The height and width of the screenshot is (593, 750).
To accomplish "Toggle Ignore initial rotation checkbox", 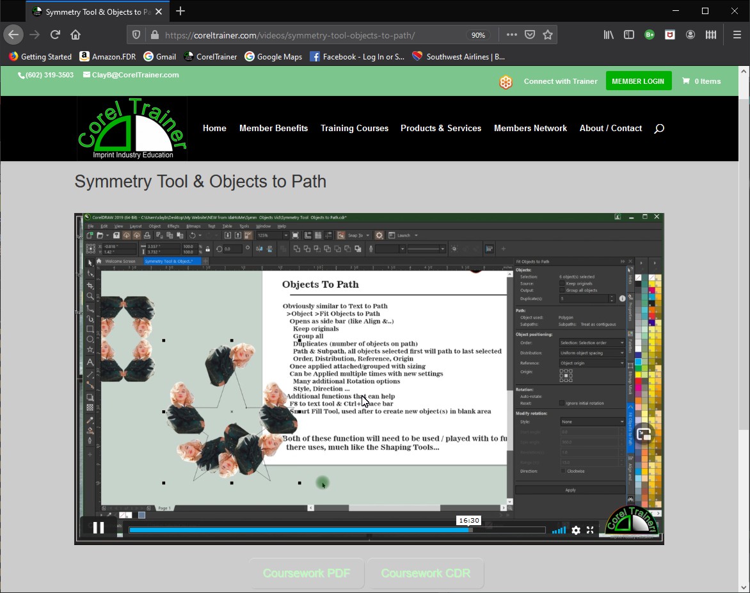I will (562, 403).
